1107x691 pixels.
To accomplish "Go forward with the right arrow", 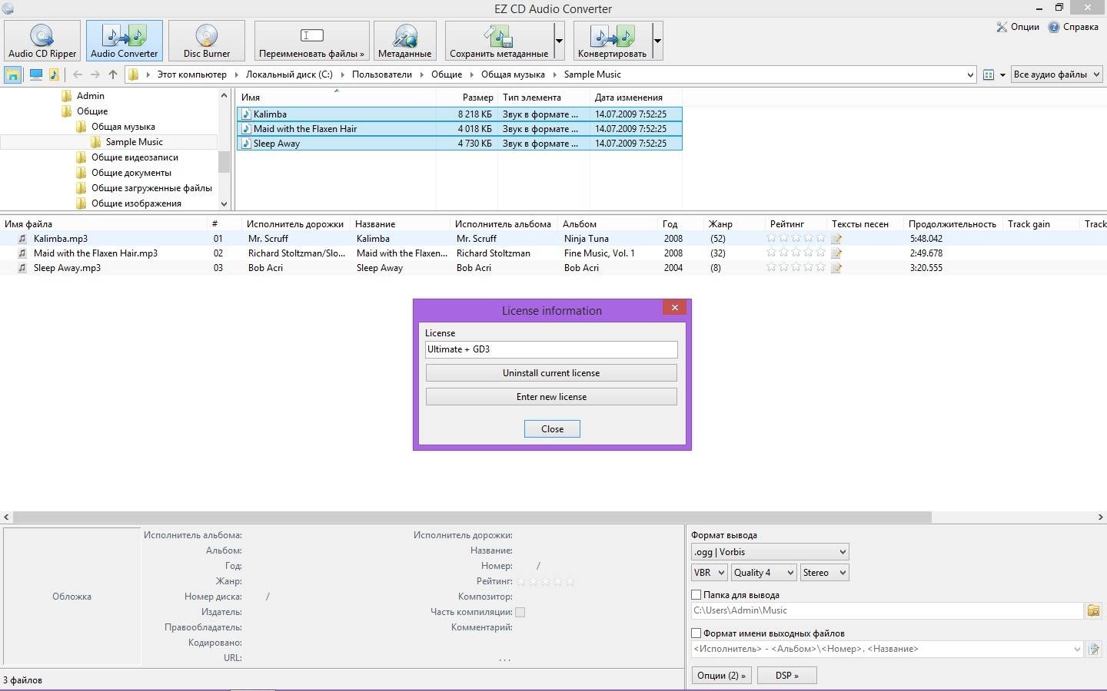I will 95,74.
